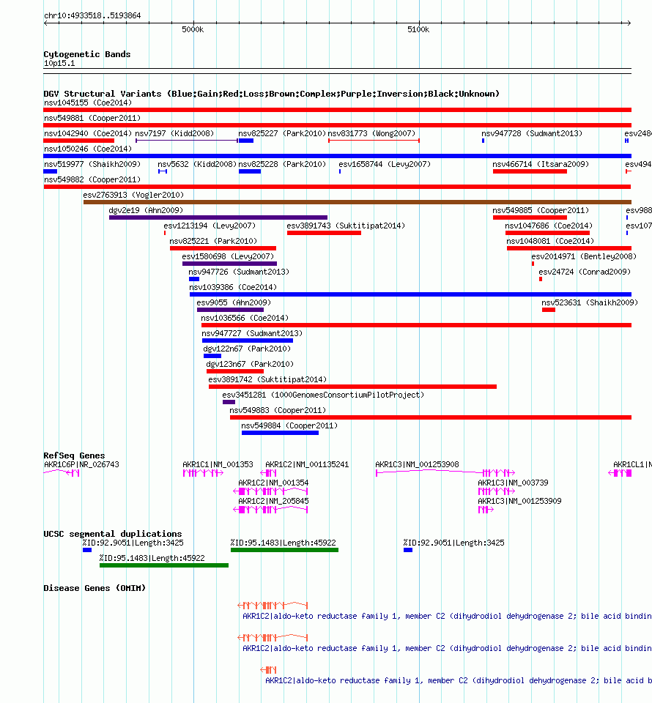Open nsv519977 (Shaikh2009) variant
The width and height of the screenshot is (652, 703).
click(51, 171)
